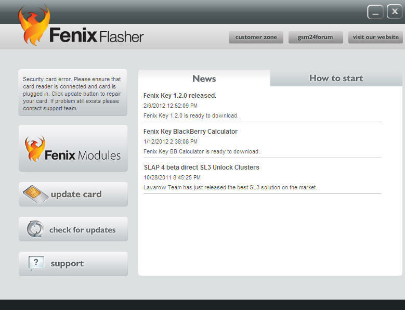This screenshot has width=405, height=310.
Task: Click the Fenix Flasher phoenix logo
Action: coord(34,25)
